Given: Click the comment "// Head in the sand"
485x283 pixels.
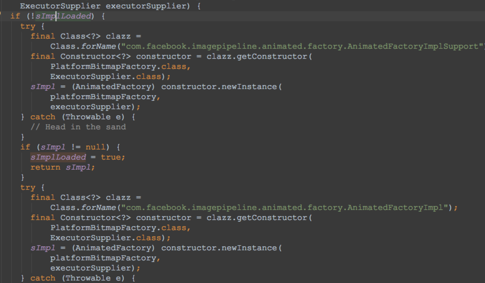Looking at the screenshot, I should pyautogui.click(x=78, y=127).
